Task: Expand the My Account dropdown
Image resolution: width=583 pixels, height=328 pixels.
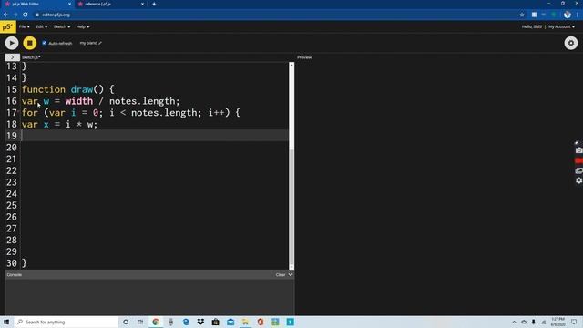Action: [x=561, y=26]
